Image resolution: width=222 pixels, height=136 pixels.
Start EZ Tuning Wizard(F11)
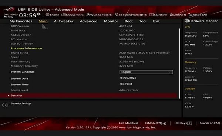click(131, 15)
